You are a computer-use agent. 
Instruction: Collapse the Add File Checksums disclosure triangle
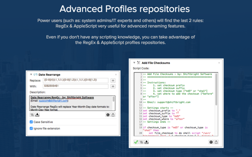134,62
